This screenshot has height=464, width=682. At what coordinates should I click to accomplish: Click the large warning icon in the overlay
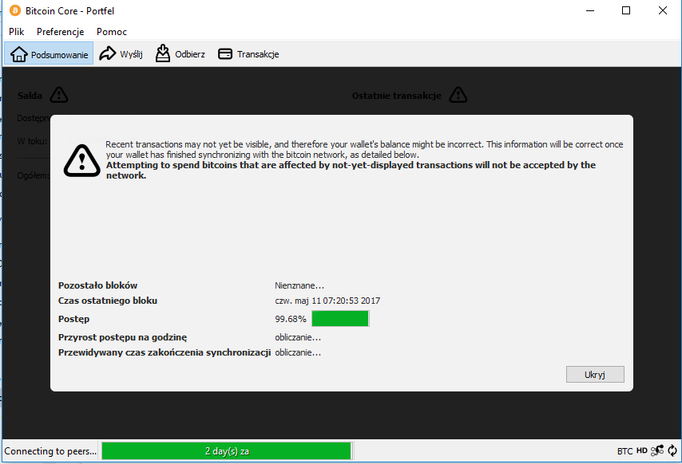(81, 160)
